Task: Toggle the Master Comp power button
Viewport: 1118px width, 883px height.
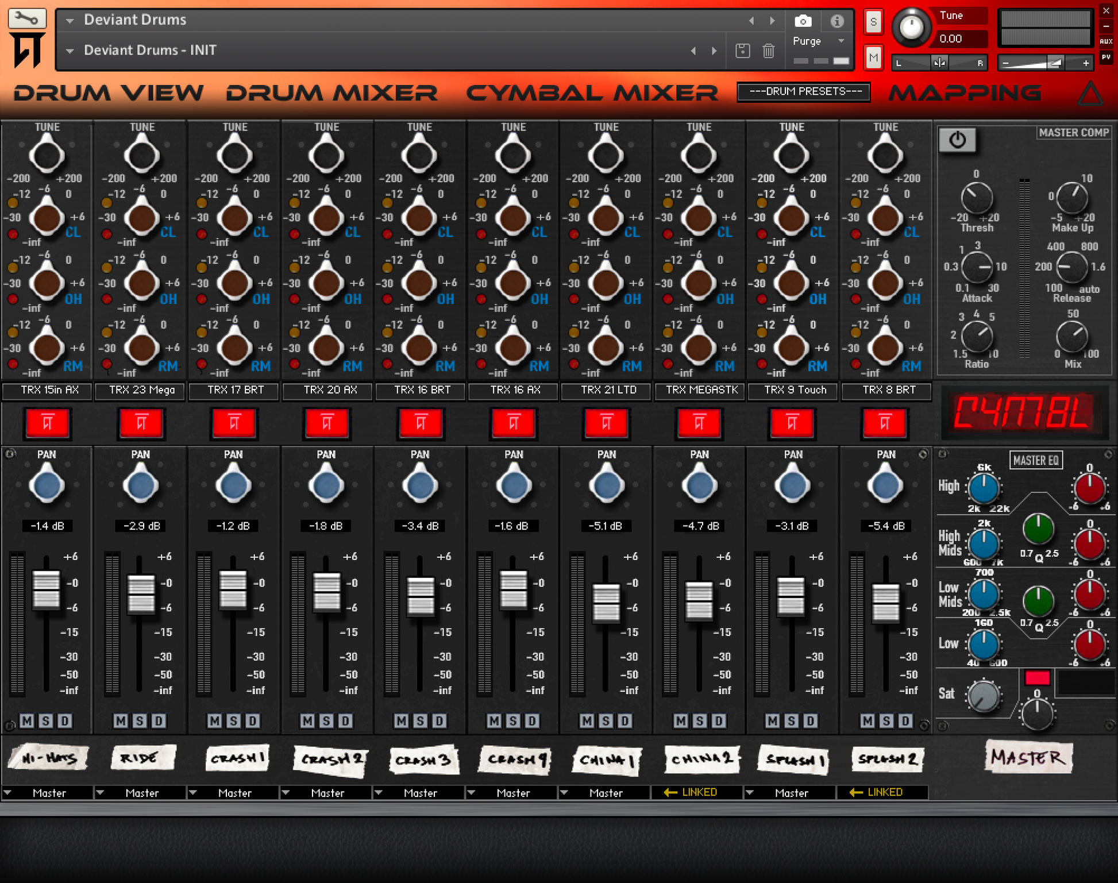Action: pos(957,140)
